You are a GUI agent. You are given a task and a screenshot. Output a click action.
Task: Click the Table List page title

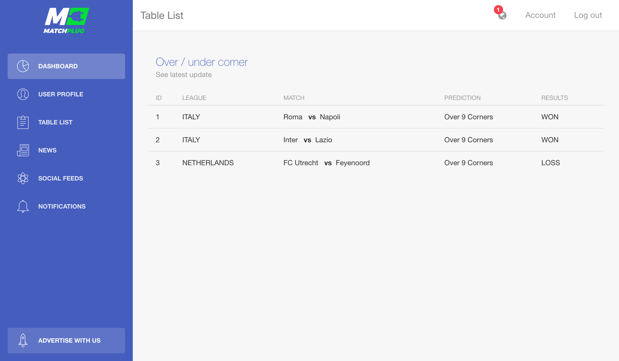[x=162, y=16]
